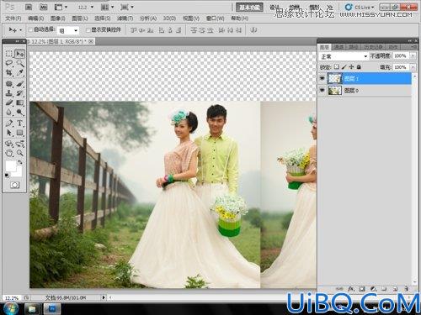
Task: Select the Spot Healing Brush tool
Action: pyautogui.click(x=9, y=83)
